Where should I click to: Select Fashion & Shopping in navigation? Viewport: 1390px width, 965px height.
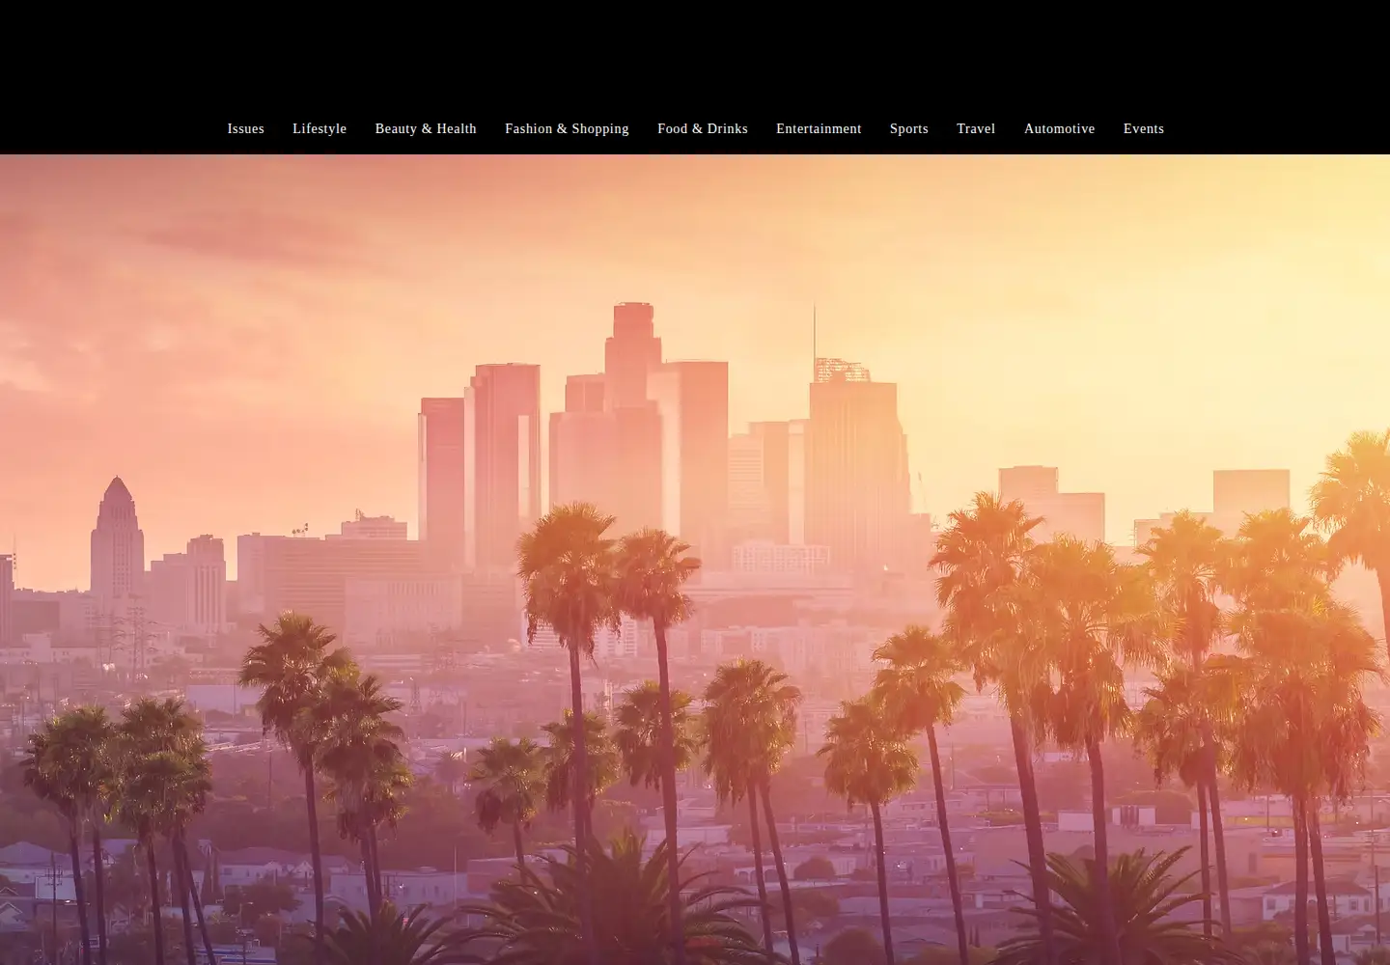pos(567,128)
